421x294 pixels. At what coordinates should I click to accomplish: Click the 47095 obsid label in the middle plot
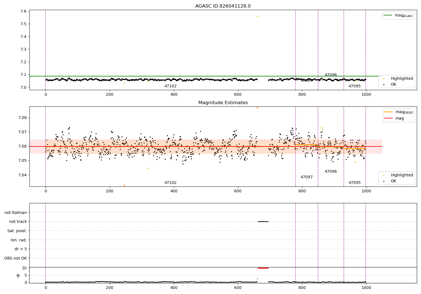354,183
